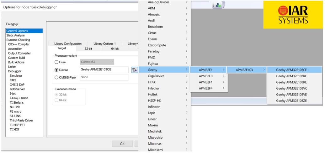Select ST-LINK under Debugger category

click(15, 116)
